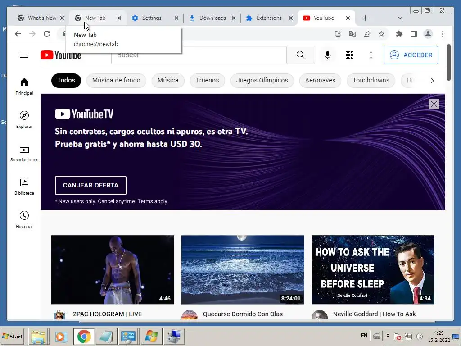Toggle the Chrome side panel icon
Image resolution: width=461 pixels, height=346 pixels.
[414, 34]
